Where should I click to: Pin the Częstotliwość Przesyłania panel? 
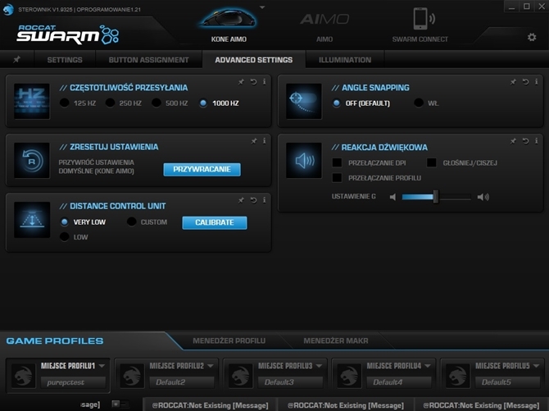point(241,82)
